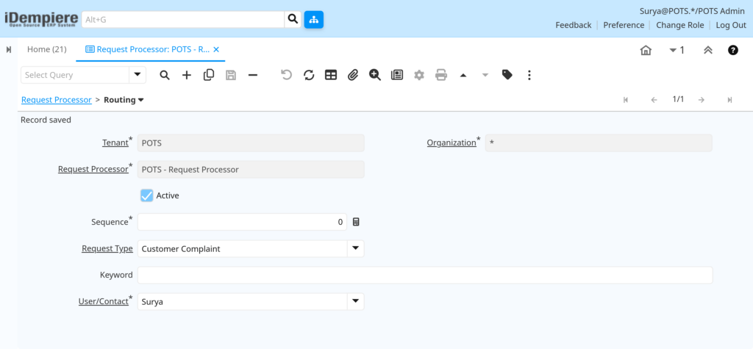753x349 pixels.
Task: Expand the Routing tab dropdown
Action: 140,100
